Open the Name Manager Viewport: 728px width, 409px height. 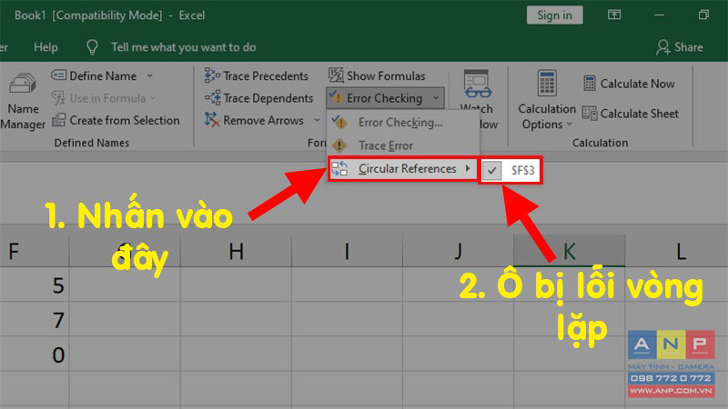22,101
